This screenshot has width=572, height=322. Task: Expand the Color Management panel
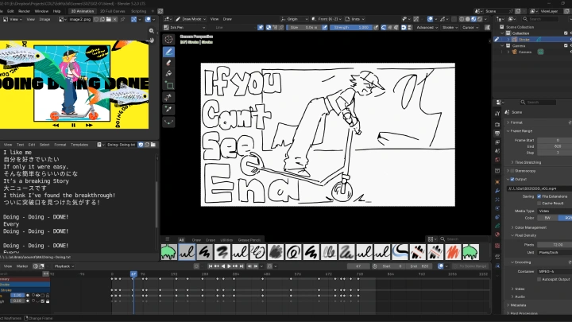(530, 227)
